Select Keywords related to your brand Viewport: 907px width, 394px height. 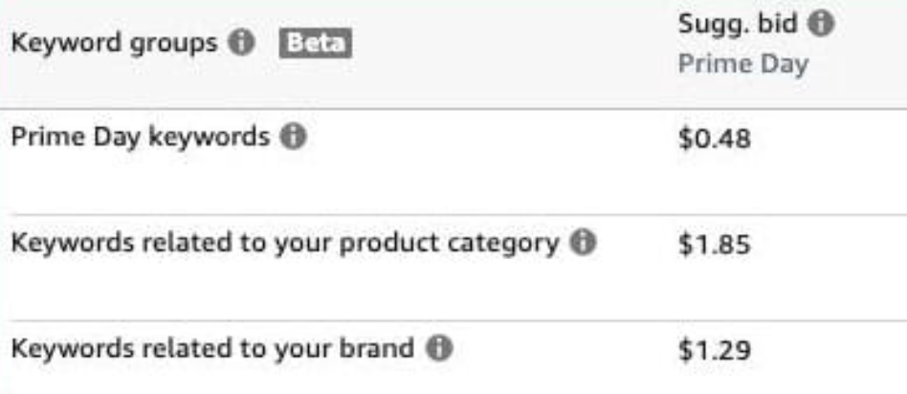coord(210,348)
